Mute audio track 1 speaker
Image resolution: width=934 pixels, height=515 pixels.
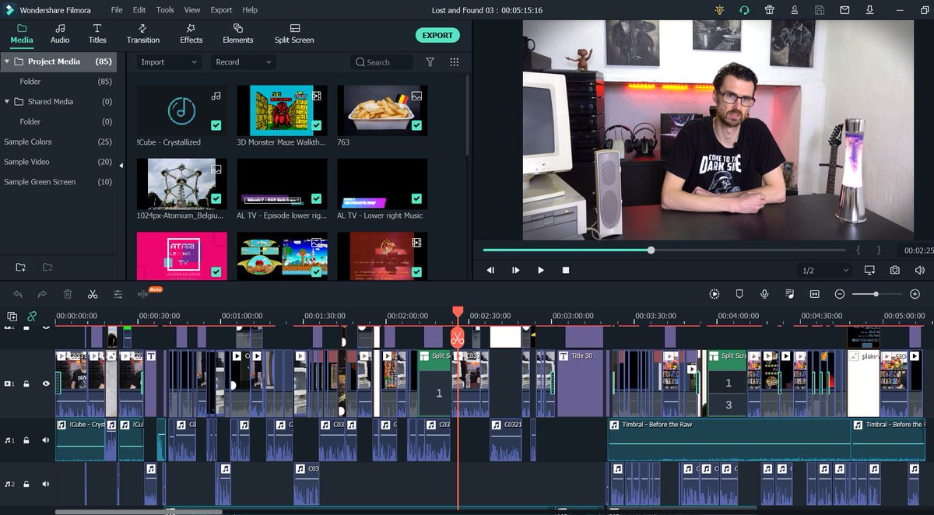coord(46,440)
